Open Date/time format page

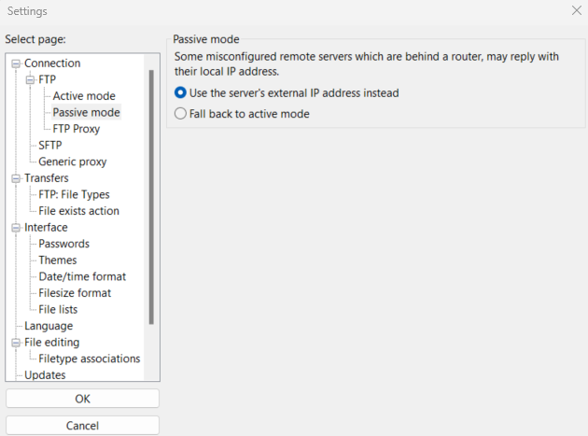point(82,276)
